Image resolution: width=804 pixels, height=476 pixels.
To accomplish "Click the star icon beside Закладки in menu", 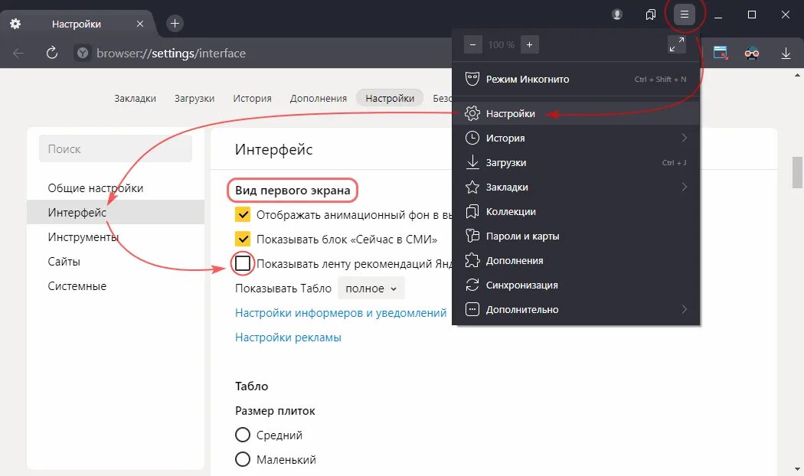I will tap(472, 187).
